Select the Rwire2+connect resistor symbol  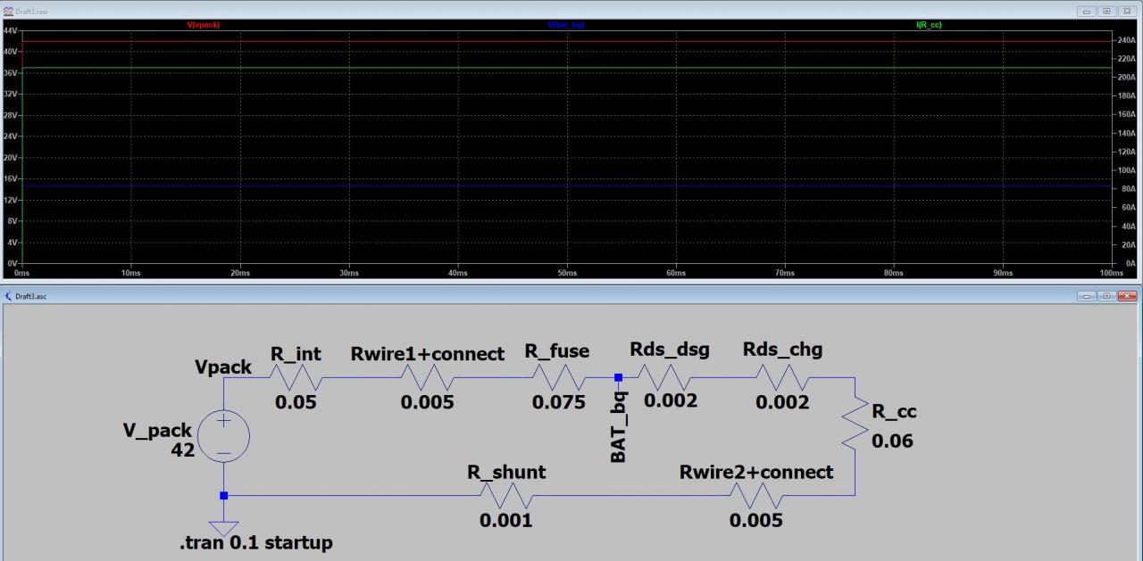[x=756, y=496]
